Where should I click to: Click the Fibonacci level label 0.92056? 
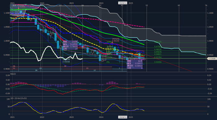point(158,62)
